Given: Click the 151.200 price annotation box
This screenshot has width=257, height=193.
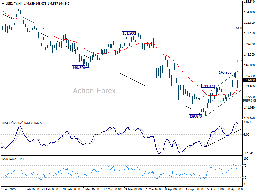Looking at the screenshot, I should click(128, 33).
